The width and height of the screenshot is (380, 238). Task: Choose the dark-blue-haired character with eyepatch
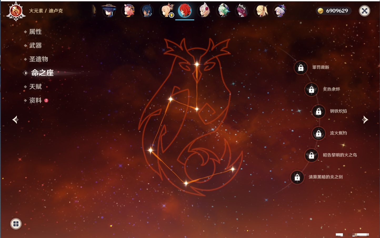pos(147,11)
